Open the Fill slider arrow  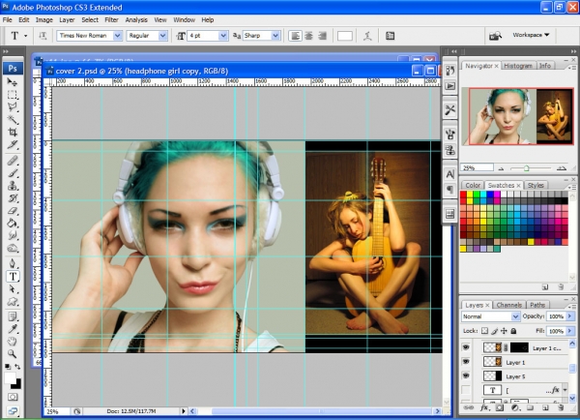point(570,331)
